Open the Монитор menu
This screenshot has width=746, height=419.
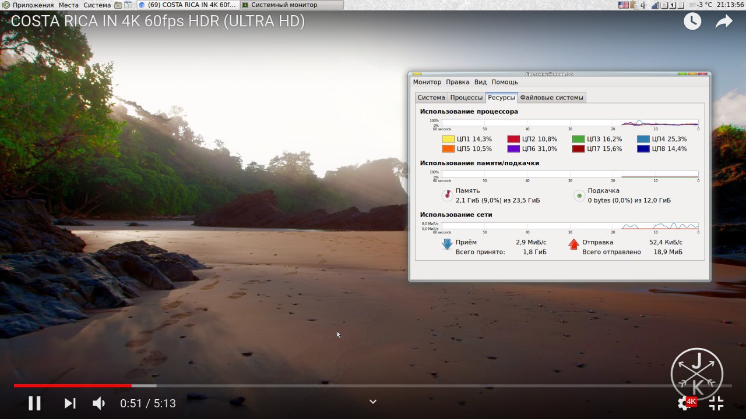(x=427, y=82)
